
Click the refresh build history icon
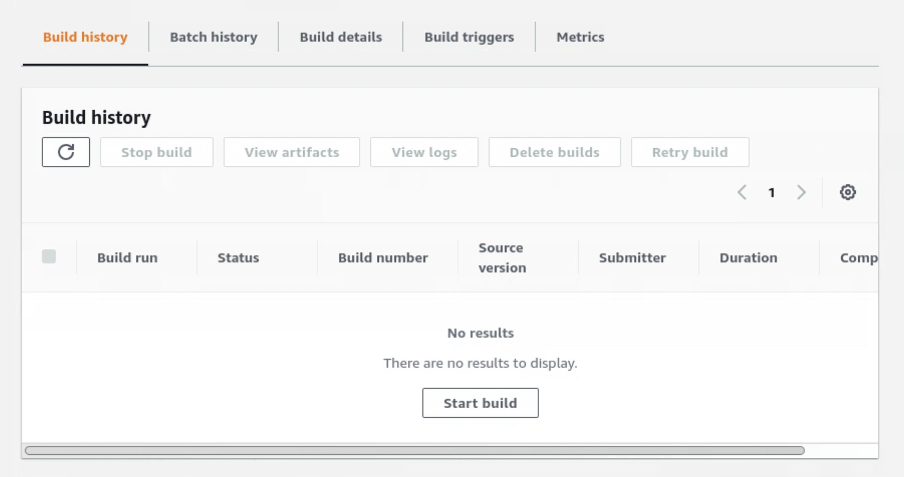pos(66,152)
